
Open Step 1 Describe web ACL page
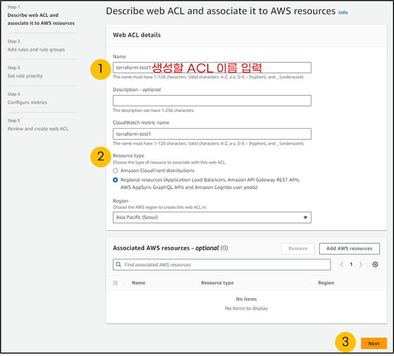[x=41, y=19]
